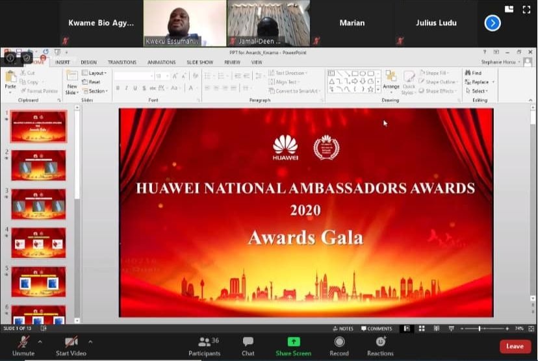
Task: Leave the meeting with the Leave button
Action: [515, 346]
